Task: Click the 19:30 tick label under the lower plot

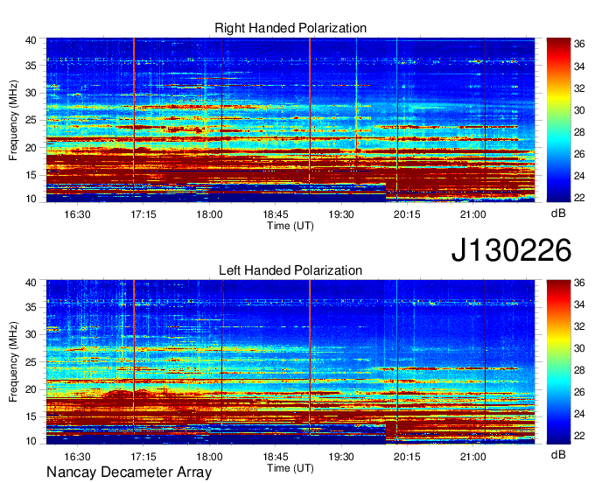Action: [341, 457]
